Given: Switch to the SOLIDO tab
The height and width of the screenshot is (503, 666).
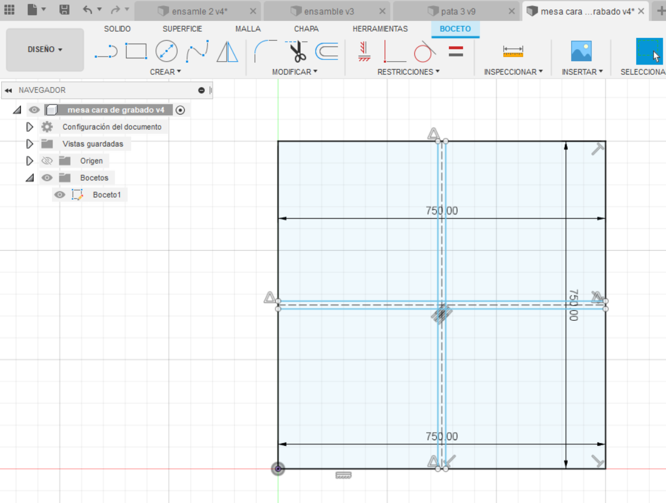Looking at the screenshot, I should [117, 29].
